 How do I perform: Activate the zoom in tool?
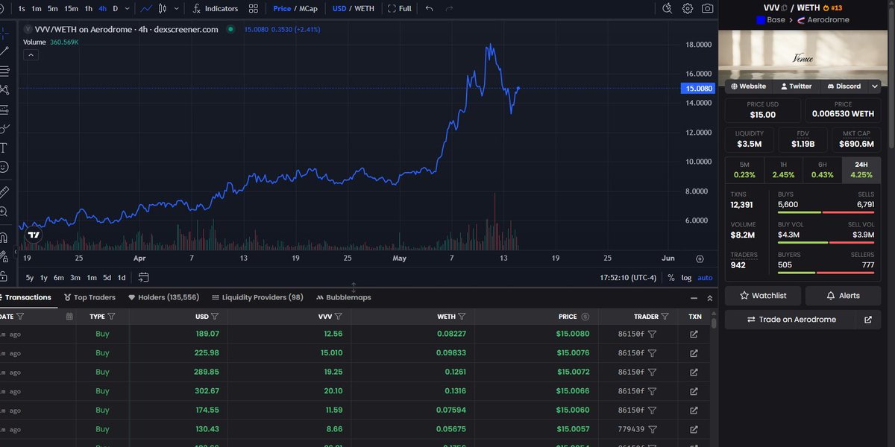click(x=4, y=212)
